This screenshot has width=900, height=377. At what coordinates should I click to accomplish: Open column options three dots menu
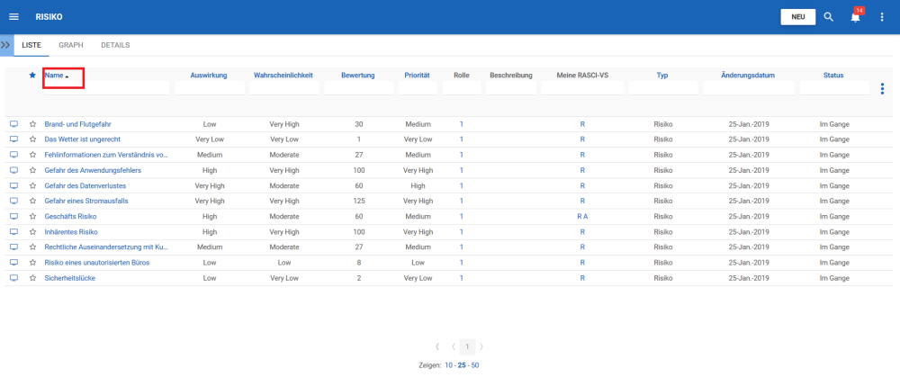(882, 89)
